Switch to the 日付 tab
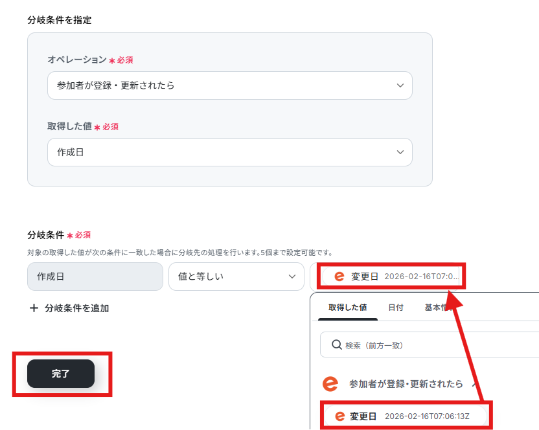Viewport: 539px width, 430px height. click(x=396, y=308)
